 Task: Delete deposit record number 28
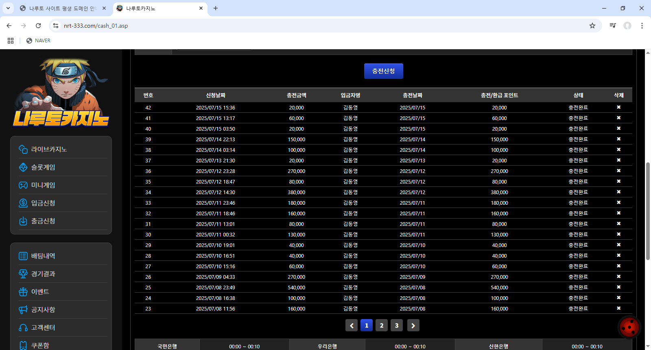click(618, 256)
